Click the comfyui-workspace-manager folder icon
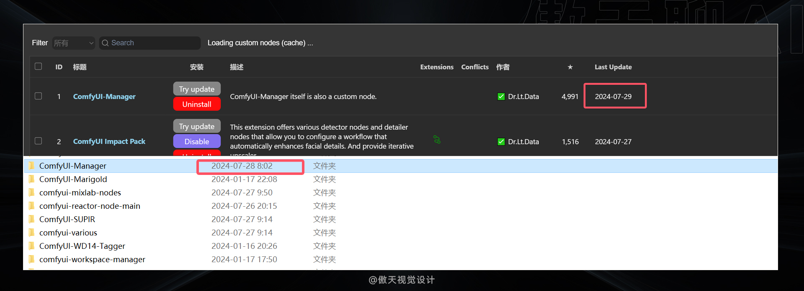The height and width of the screenshot is (291, 804). (x=31, y=259)
